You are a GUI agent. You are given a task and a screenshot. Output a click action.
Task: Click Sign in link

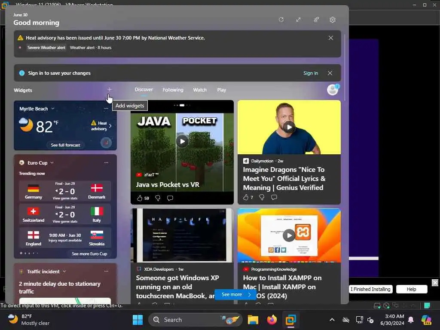pos(311,73)
